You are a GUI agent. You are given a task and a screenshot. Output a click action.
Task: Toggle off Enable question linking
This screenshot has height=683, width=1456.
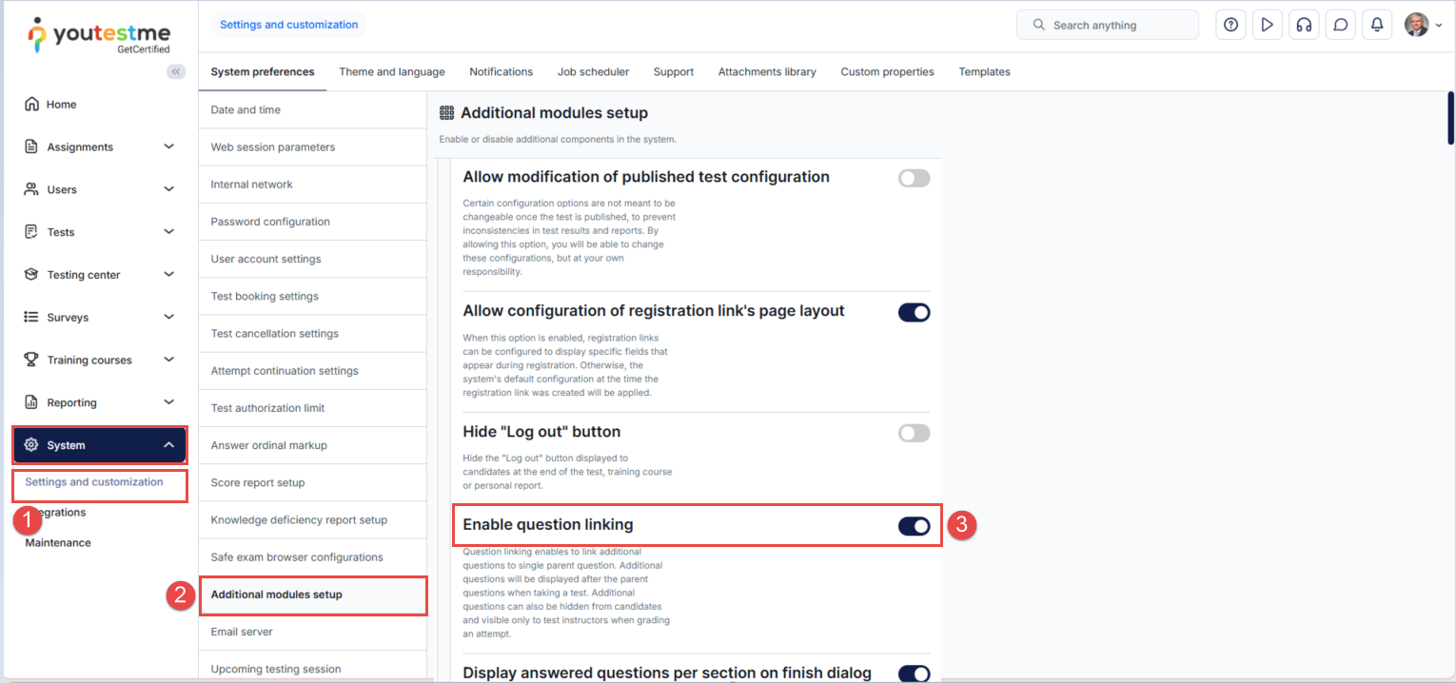point(914,526)
